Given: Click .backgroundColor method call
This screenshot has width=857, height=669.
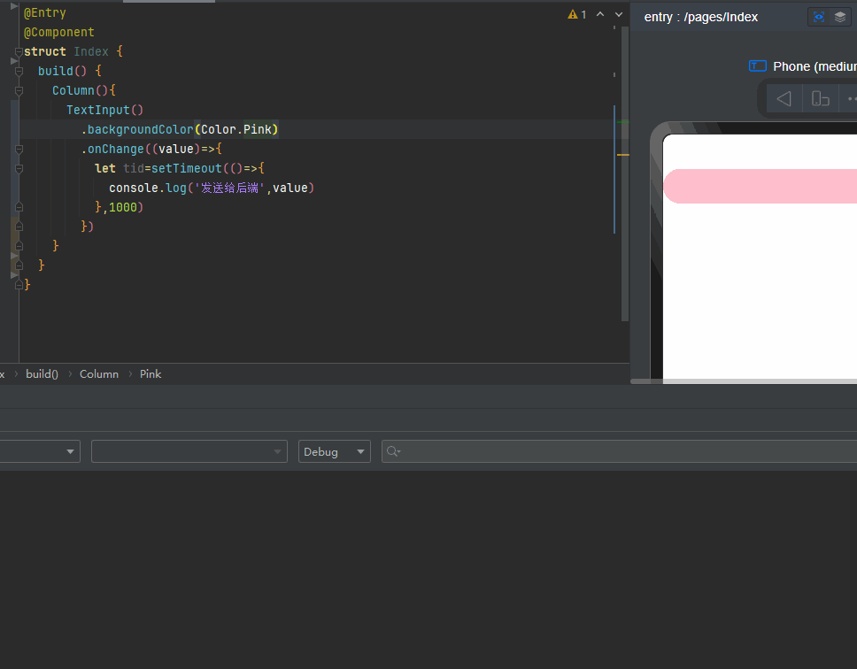Looking at the screenshot, I should pos(137,129).
